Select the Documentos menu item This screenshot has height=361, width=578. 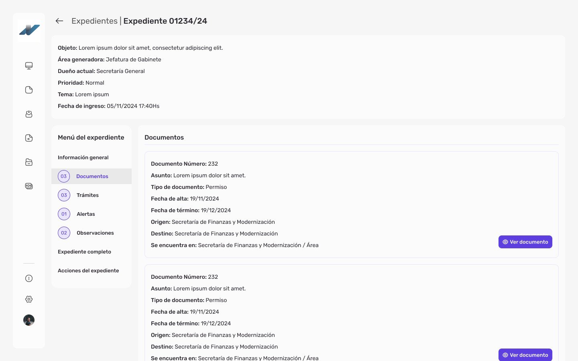click(x=92, y=176)
